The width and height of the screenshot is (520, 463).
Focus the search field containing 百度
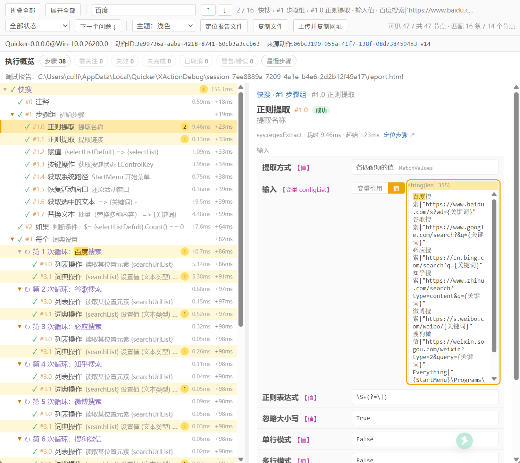144,10
